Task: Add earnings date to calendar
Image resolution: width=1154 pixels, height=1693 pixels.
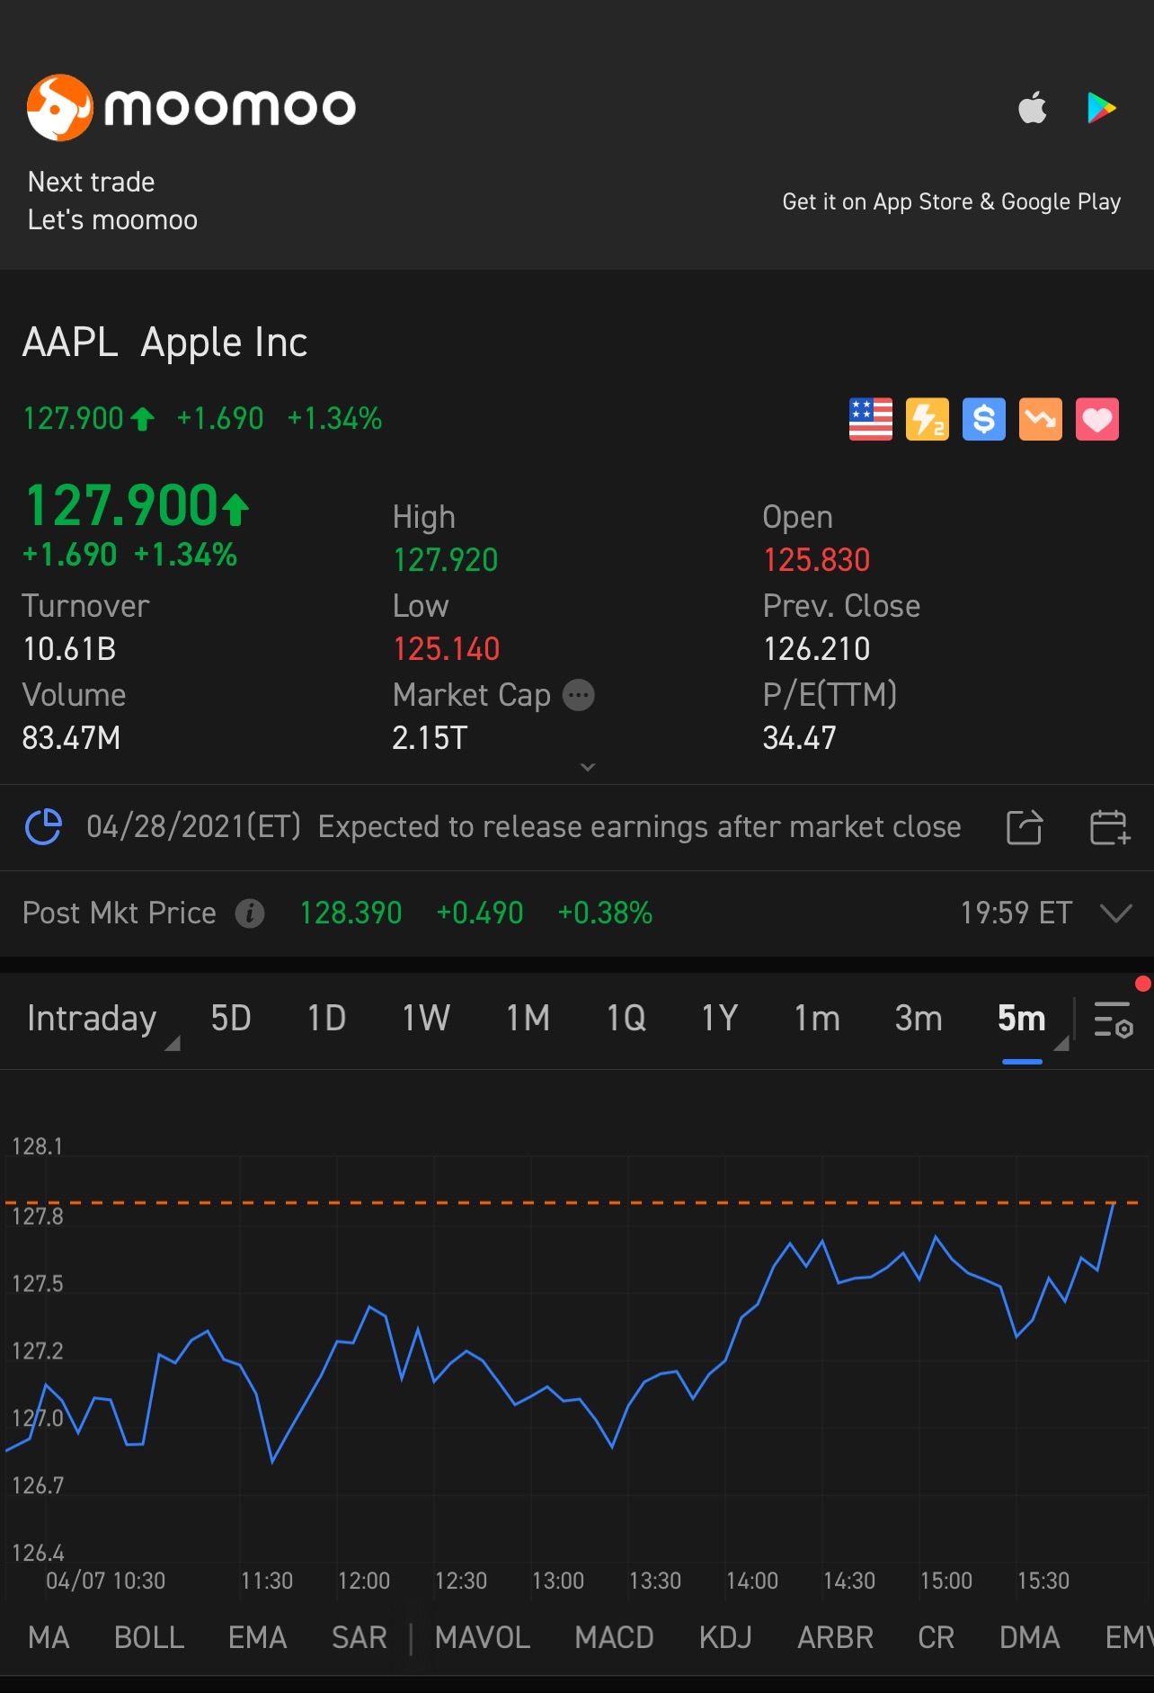Action: (x=1110, y=827)
